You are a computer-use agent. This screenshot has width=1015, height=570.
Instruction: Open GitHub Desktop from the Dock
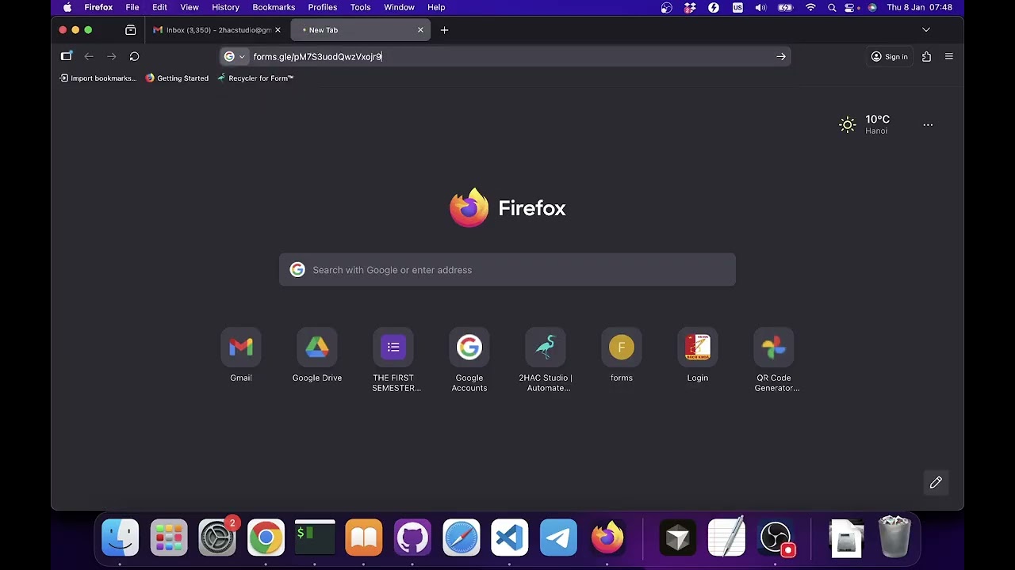(412, 538)
